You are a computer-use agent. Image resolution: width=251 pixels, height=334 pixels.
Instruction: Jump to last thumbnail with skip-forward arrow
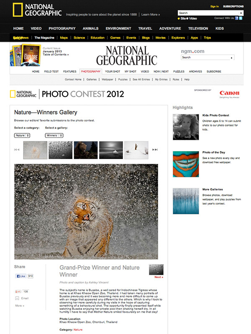[x=155, y=150]
